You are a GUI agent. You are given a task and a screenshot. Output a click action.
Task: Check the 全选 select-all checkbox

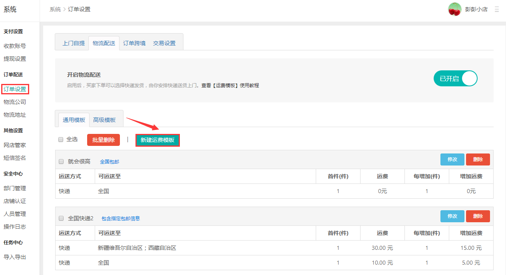point(61,139)
